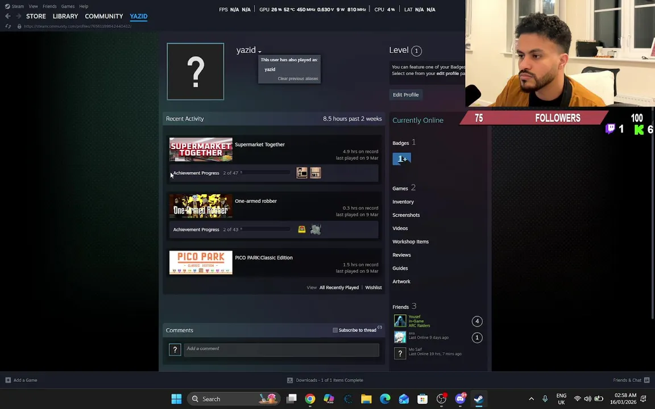This screenshot has width=655, height=409.
Task: Click the Subscribe to thread help marker
Action: 380,327
